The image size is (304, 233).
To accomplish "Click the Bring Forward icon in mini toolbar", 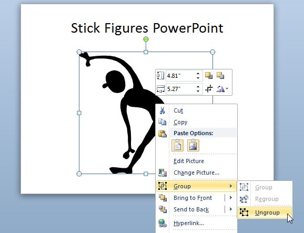I will [209, 75].
